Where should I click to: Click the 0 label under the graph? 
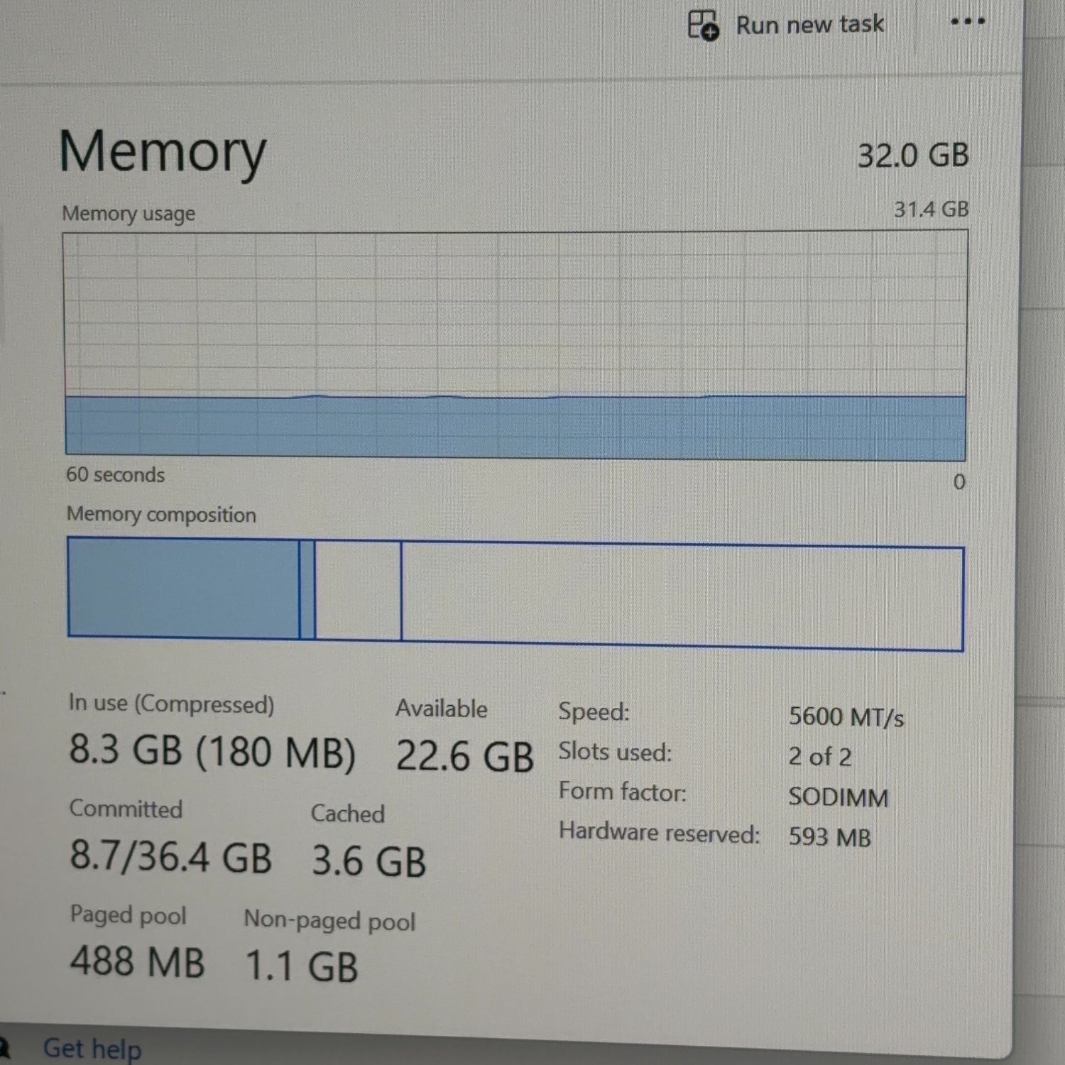point(959,482)
